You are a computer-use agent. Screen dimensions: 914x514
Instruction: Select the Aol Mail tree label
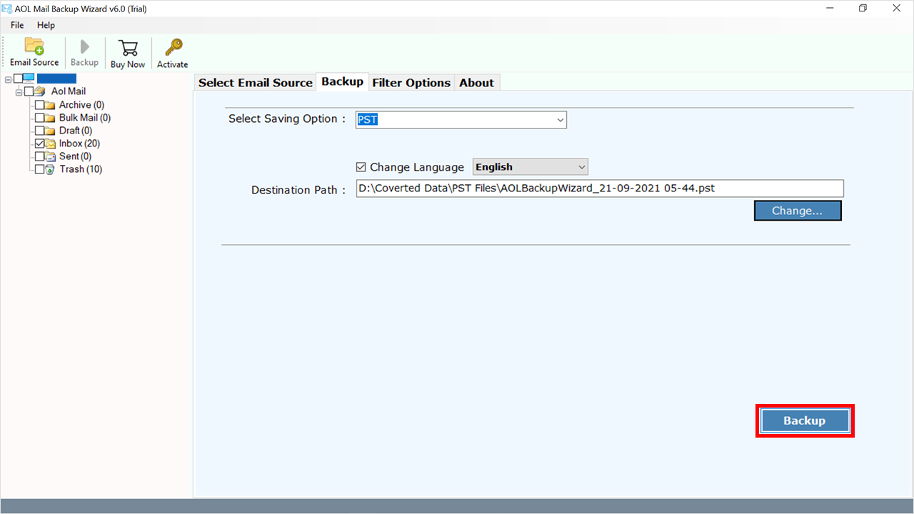(69, 91)
